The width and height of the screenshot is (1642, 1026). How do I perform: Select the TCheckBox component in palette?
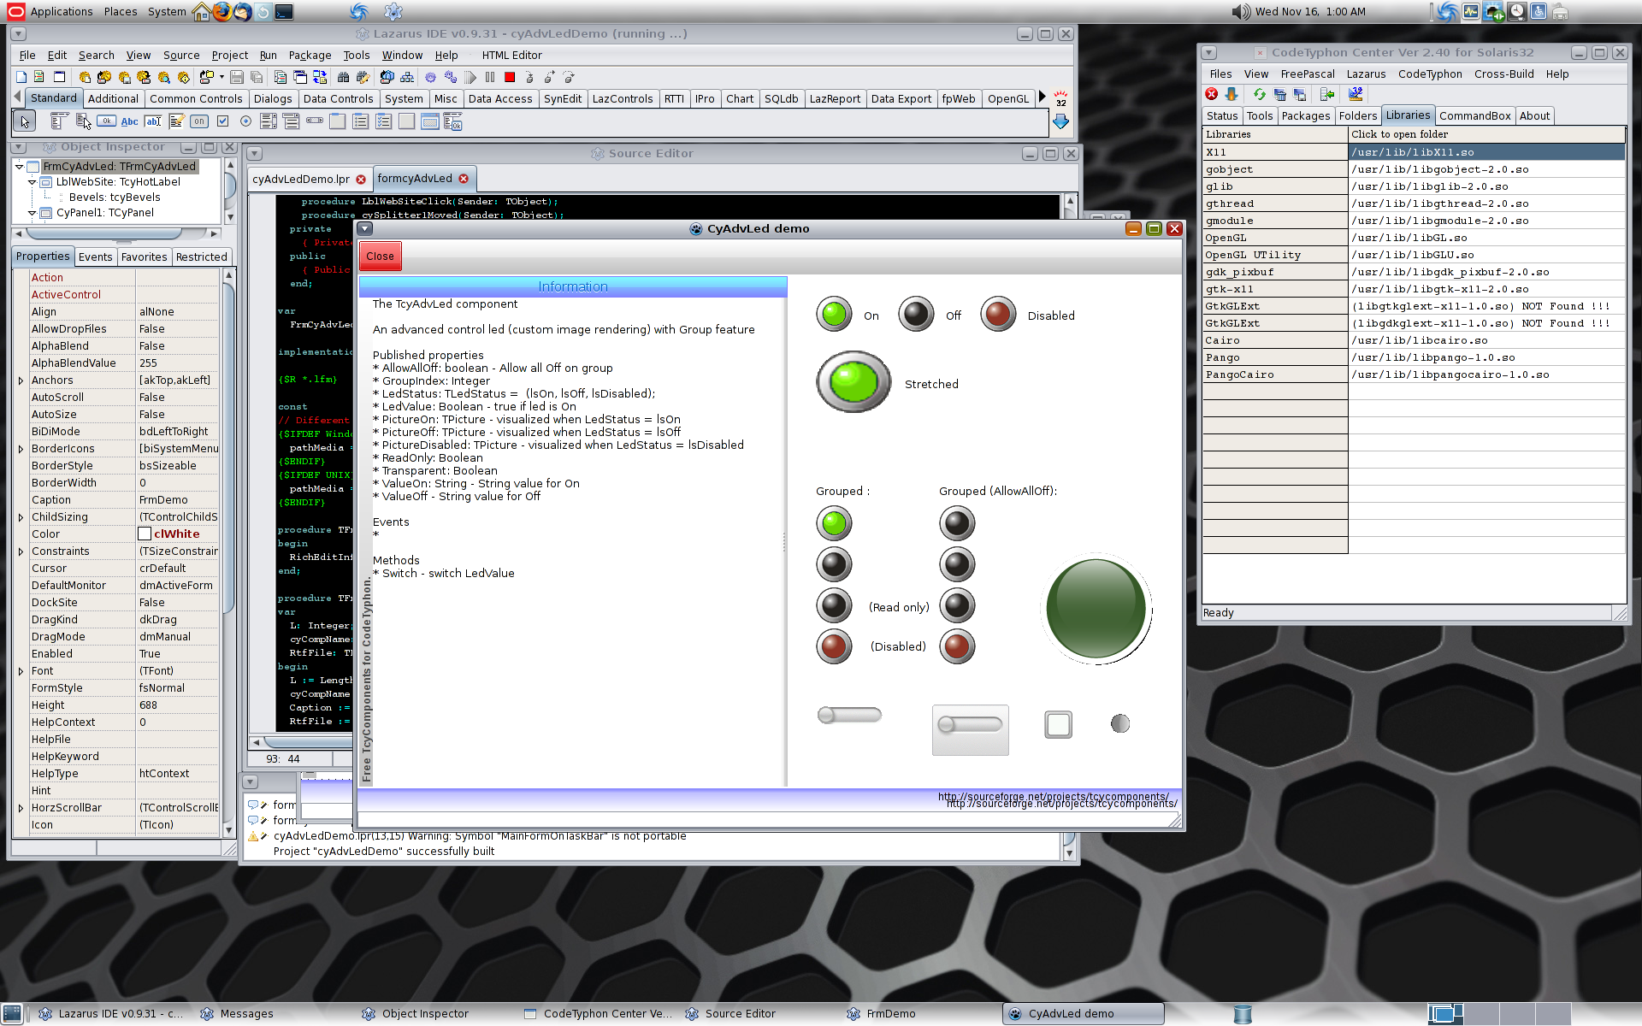(222, 121)
